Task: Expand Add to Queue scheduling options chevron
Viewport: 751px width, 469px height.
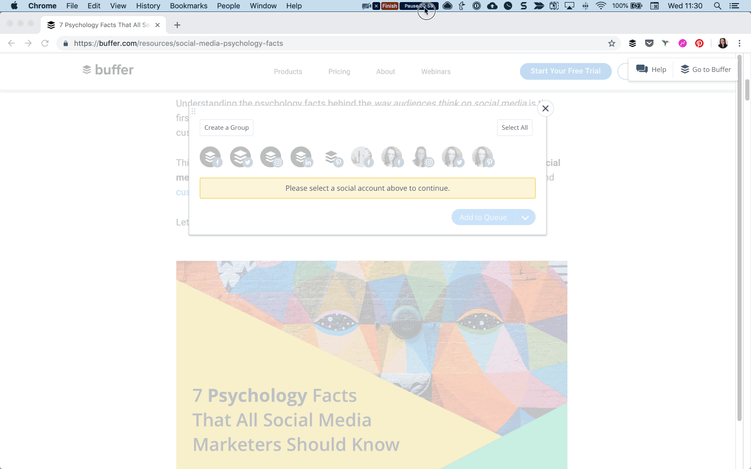Action: pyautogui.click(x=525, y=217)
